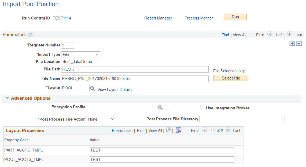Click the Parameters help question mark
The width and height of the screenshot is (306, 167).
tap(31, 34)
